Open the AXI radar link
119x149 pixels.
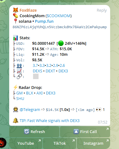tap(39, 93)
